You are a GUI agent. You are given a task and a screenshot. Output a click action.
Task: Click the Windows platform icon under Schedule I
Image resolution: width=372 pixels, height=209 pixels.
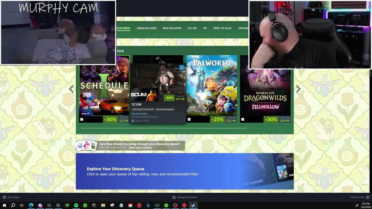point(82,120)
